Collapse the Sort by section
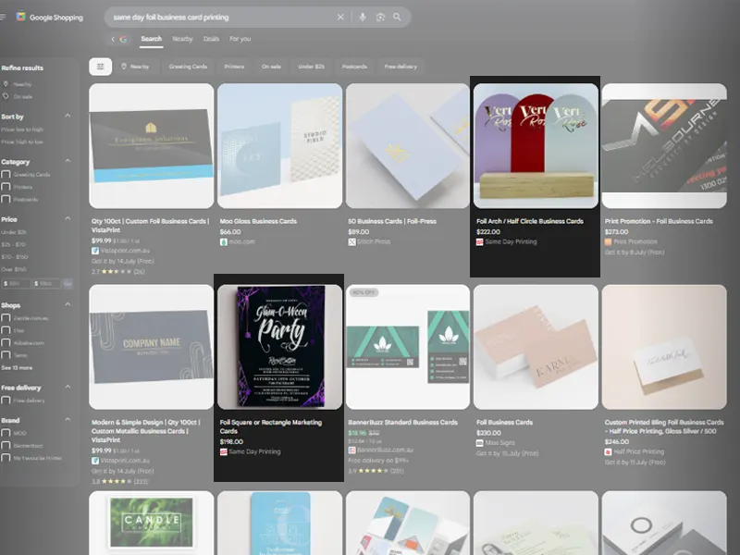This screenshot has width=740, height=555. pyautogui.click(x=68, y=116)
